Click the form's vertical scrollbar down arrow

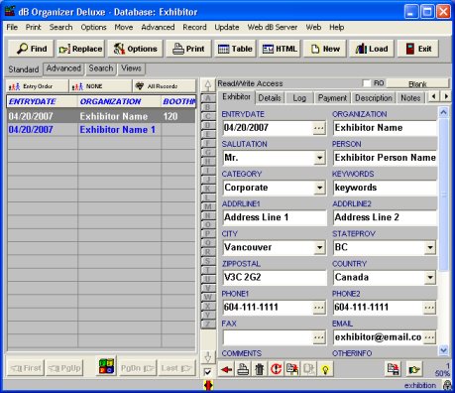[x=443, y=349]
